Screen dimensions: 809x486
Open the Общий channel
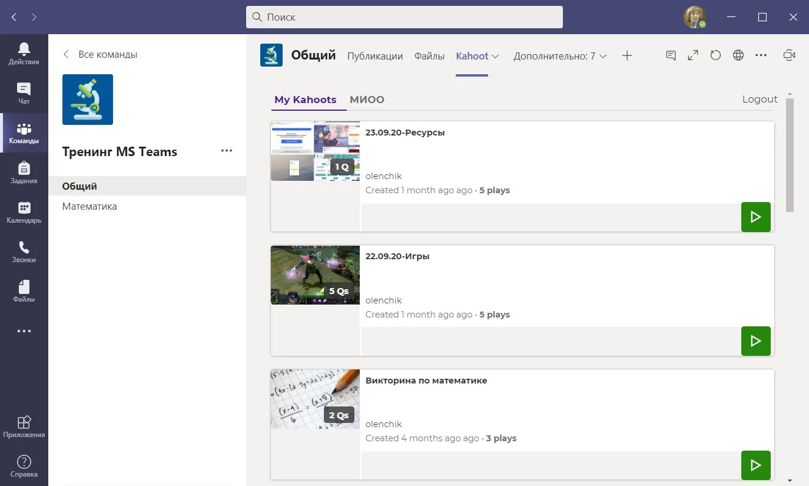tap(147, 186)
